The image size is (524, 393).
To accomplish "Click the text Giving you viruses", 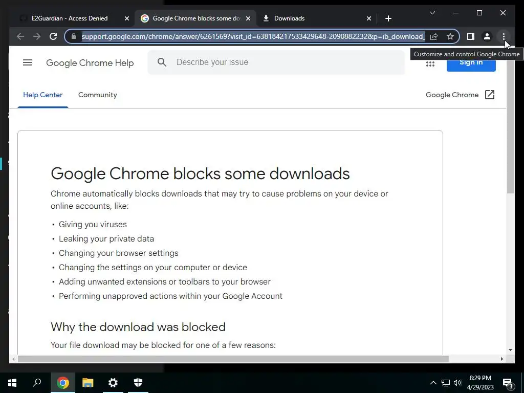I will point(93,225).
